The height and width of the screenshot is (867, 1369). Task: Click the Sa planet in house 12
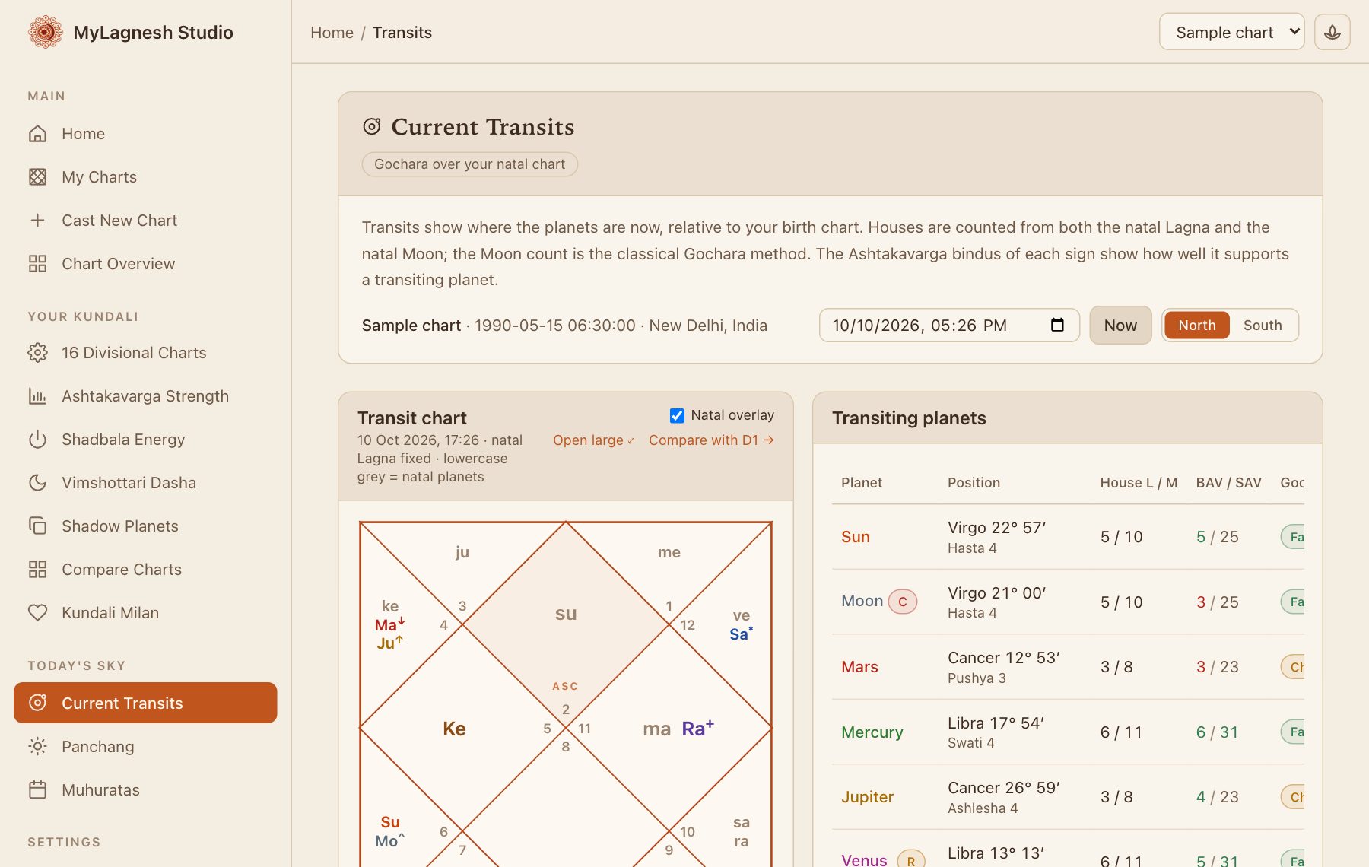(741, 634)
